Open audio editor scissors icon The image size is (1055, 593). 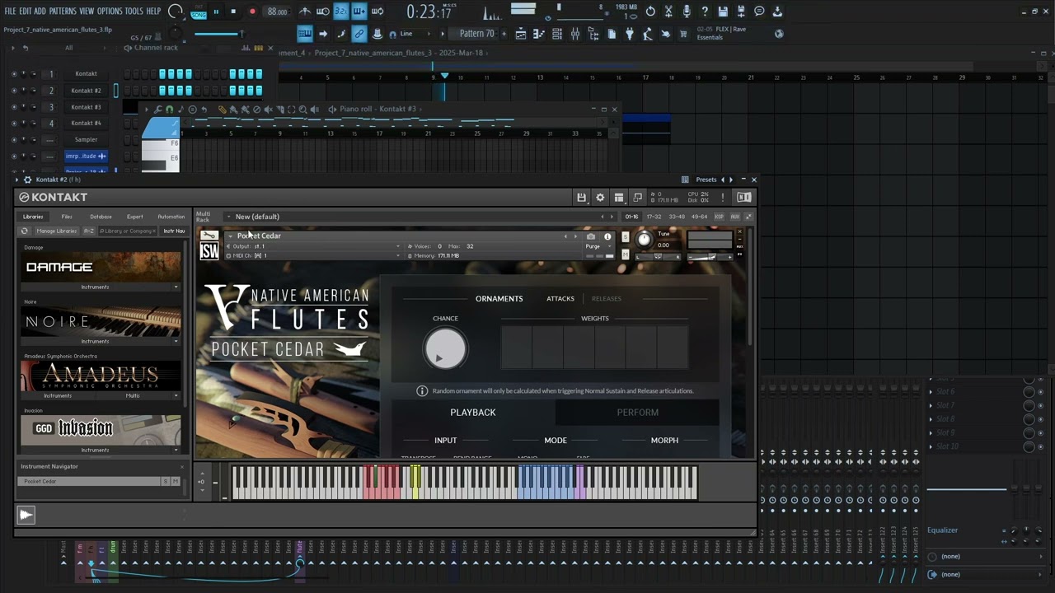click(x=668, y=12)
